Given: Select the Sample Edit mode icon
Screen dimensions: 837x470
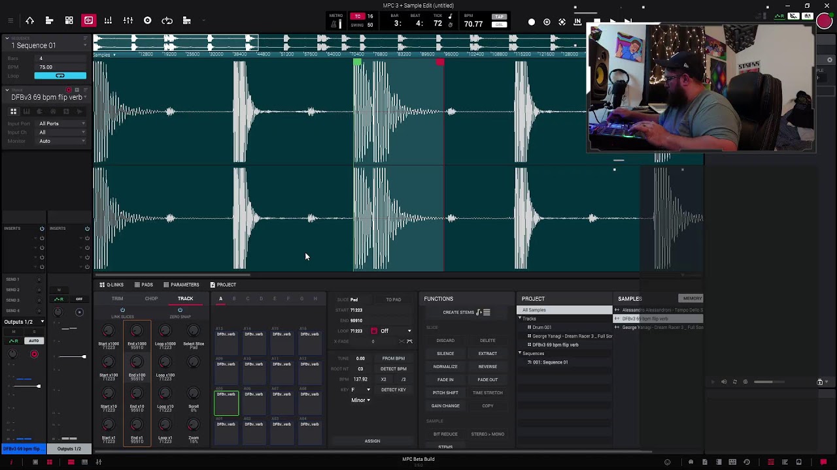Looking at the screenshot, I should point(88,21).
